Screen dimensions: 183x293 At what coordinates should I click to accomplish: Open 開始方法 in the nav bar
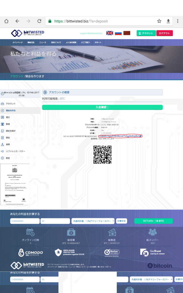coord(31,42)
